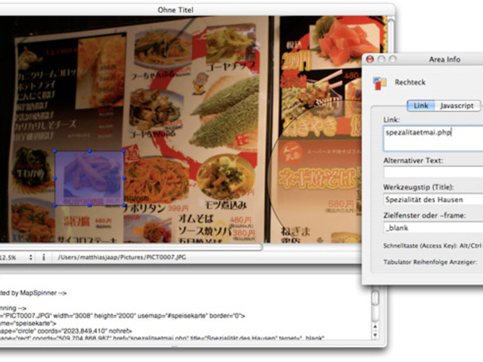This screenshot has height=362, width=483.
Task: Click the Werkzeugstip (Title) field
Action: click(433, 200)
